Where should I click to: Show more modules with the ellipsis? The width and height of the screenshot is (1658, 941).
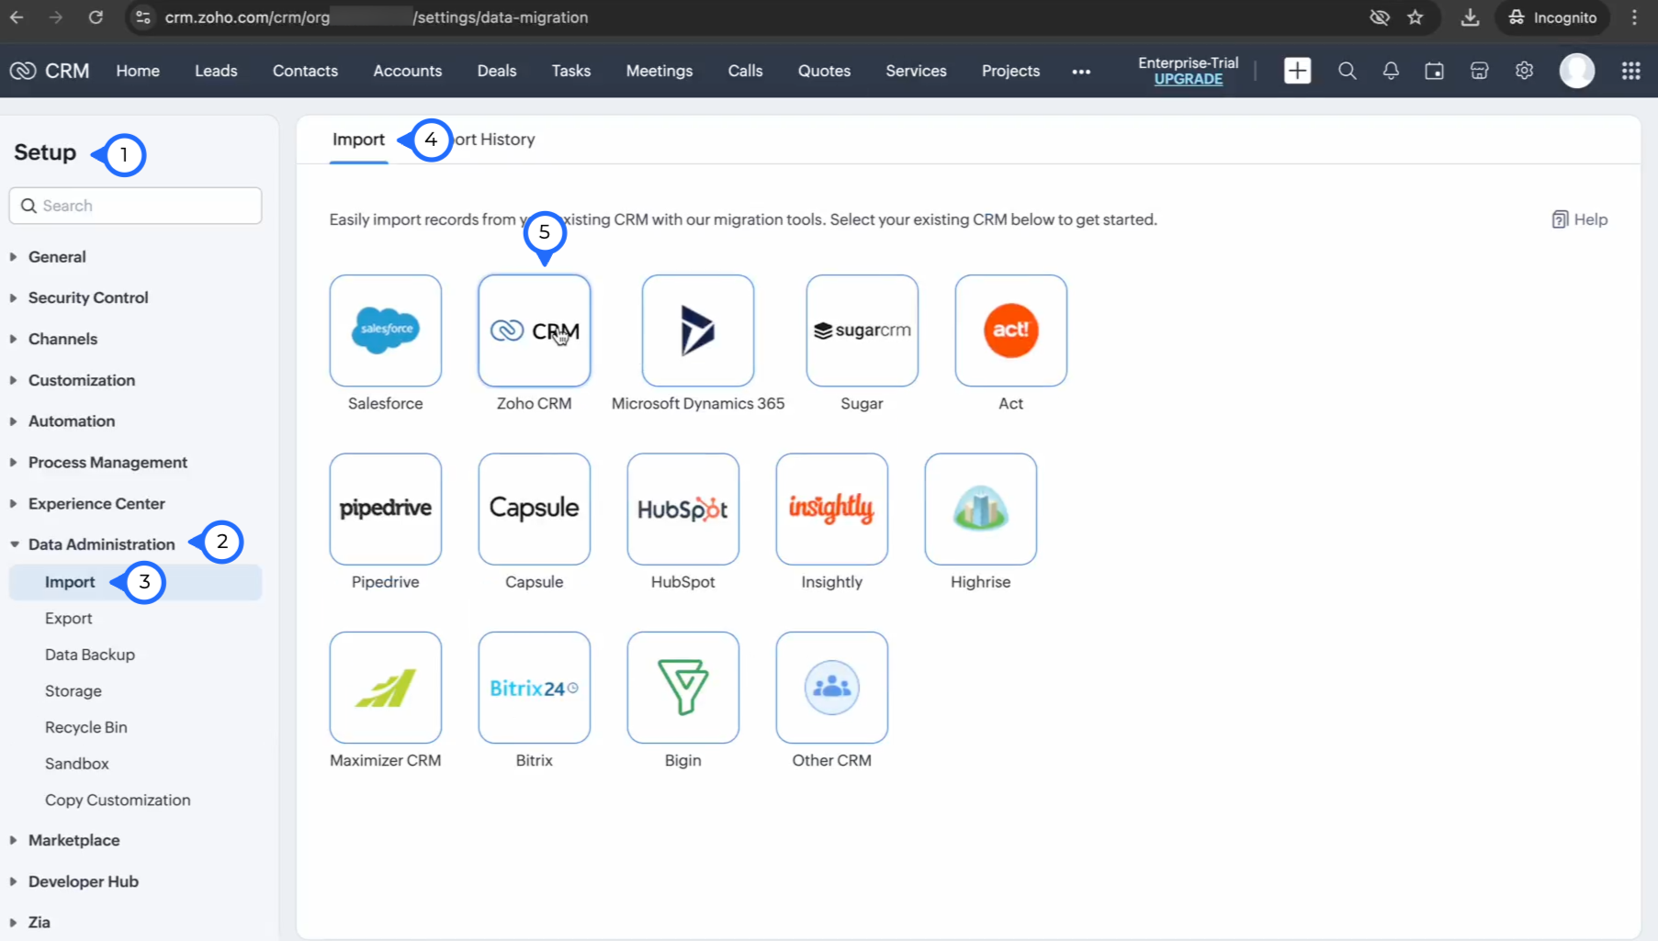[x=1081, y=72]
